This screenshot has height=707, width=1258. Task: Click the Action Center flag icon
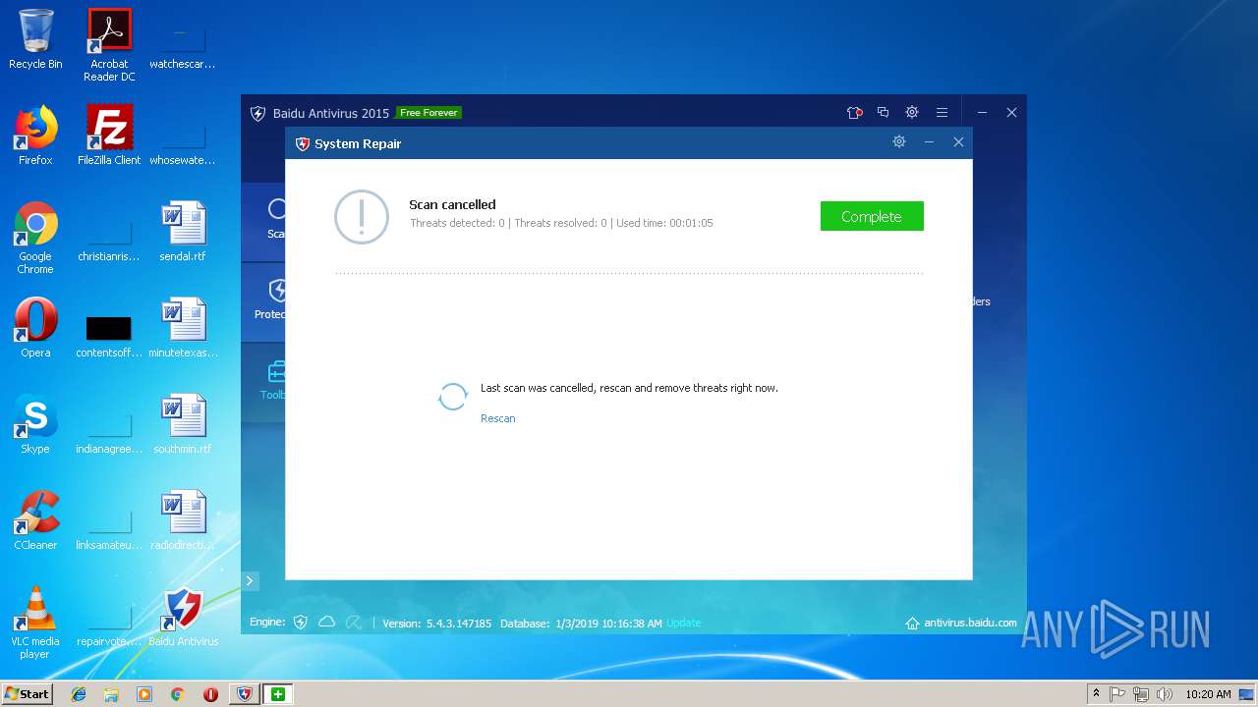[x=1117, y=694]
